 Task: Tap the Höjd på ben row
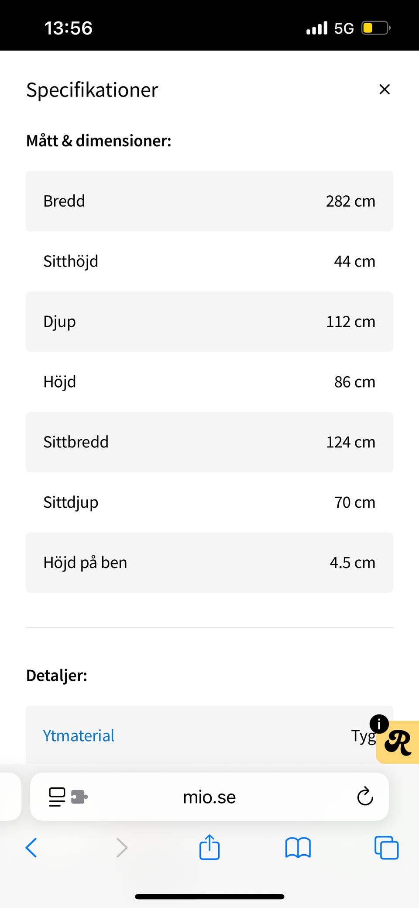click(209, 562)
